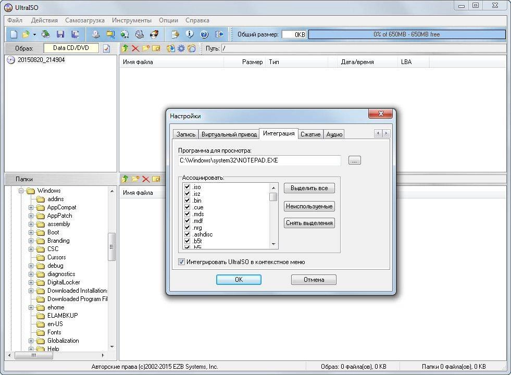Image resolution: width=511 pixels, height=375 pixels.
Task: Uncheck the .cue association checkbox
Action: point(188,207)
